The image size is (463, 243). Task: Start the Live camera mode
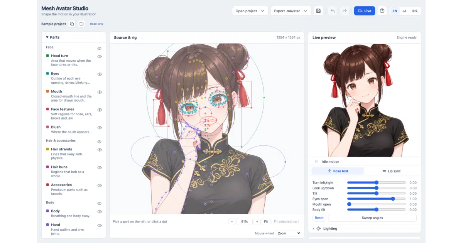[x=364, y=11]
